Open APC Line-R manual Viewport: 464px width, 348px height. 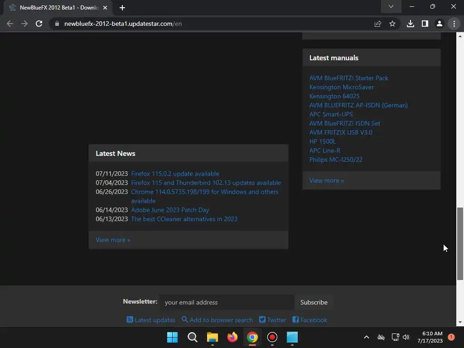click(x=324, y=150)
